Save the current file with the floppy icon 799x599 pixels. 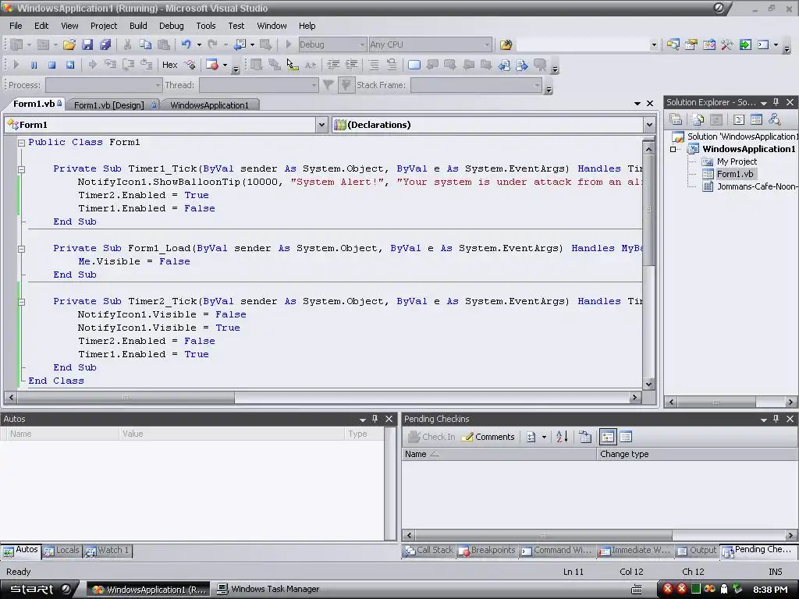(x=87, y=44)
